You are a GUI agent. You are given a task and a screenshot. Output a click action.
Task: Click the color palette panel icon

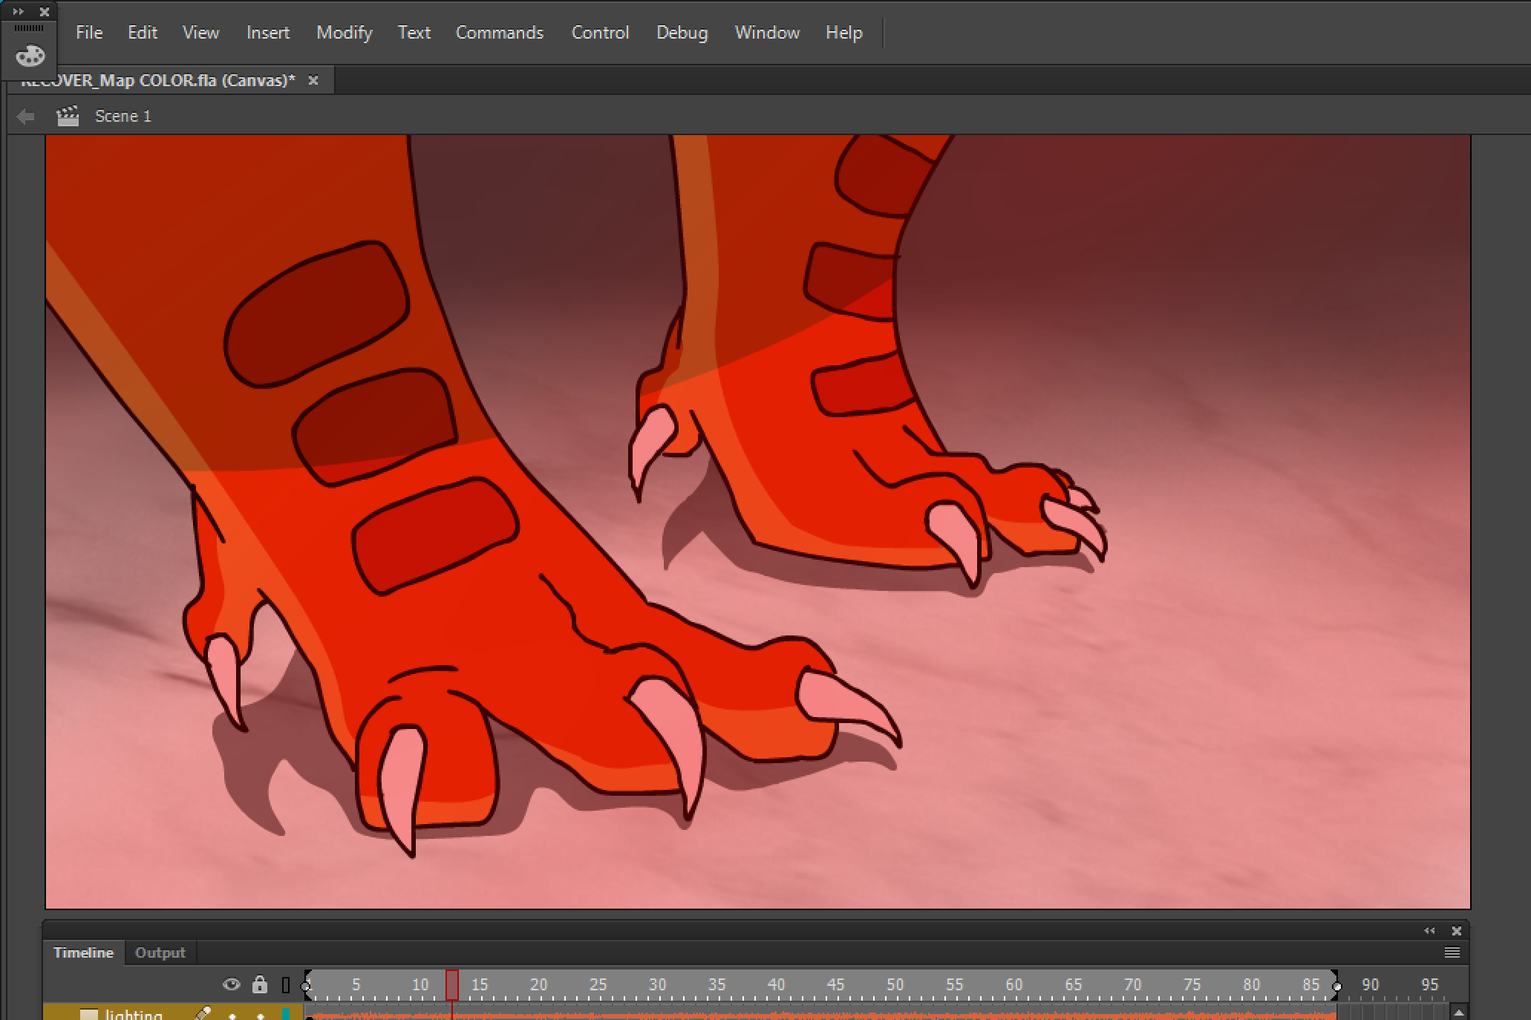[x=30, y=56]
